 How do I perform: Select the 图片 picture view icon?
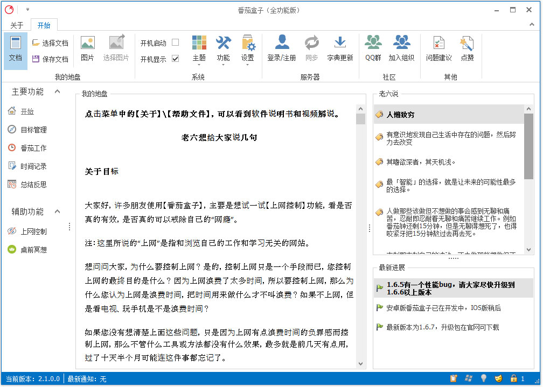coord(88,49)
